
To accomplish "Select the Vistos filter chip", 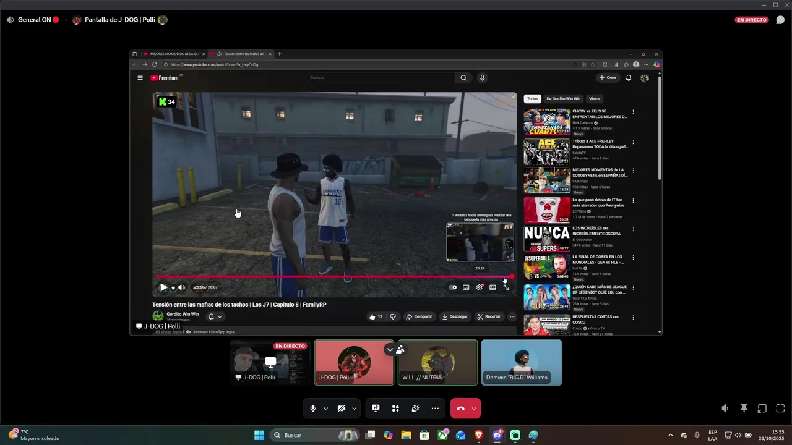I will [x=595, y=99].
